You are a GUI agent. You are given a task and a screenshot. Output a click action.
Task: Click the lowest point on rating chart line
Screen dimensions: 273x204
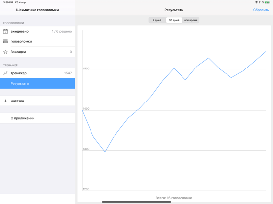click(105, 152)
